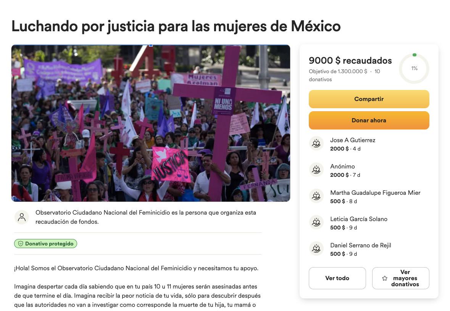Click the 1% circular progress indicator
The height and width of the screenshot is (311, 450).
point(414,69)
